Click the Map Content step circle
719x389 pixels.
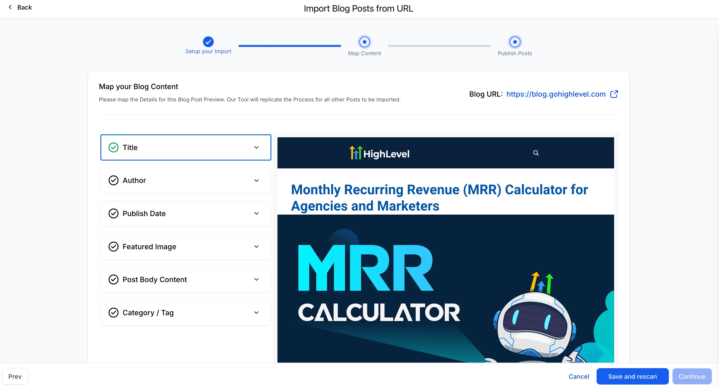pos(364,42)
